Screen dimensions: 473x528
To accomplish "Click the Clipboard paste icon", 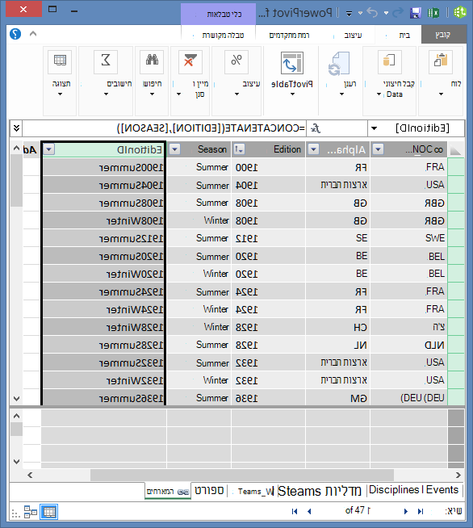I will (441, 61).
